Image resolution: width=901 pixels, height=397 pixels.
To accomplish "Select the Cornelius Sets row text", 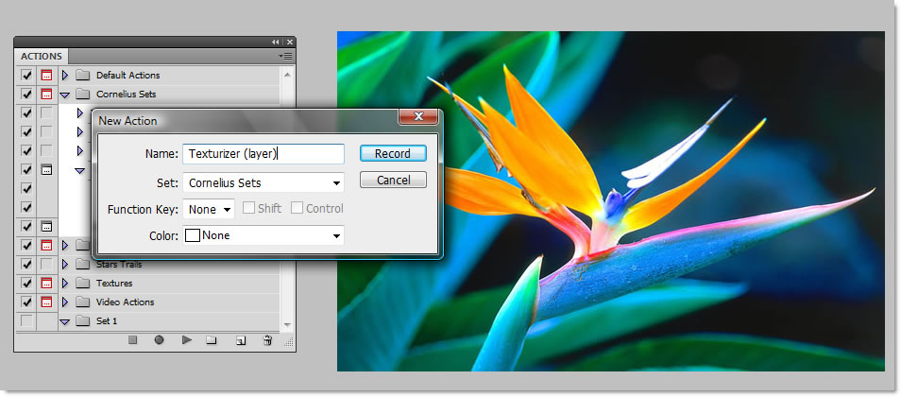I will pos(127,95).
